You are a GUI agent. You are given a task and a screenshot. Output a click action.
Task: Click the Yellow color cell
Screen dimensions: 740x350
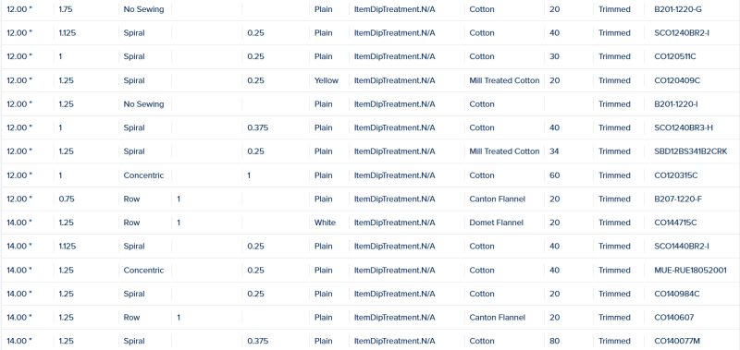click(327, 80)
